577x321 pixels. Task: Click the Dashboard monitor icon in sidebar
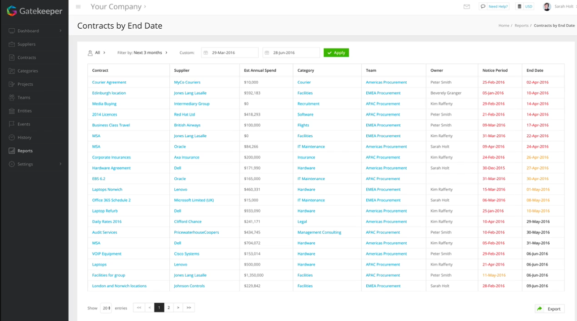point(12,31)
